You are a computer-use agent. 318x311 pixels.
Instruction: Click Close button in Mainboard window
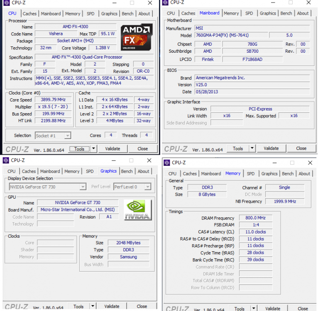[x=301, y=148]
